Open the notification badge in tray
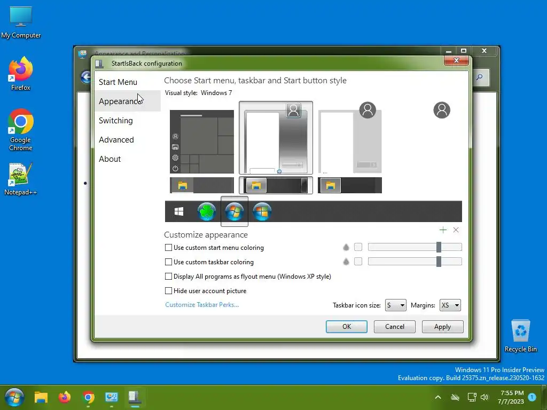The image size is (547, 410). point(532,397)
